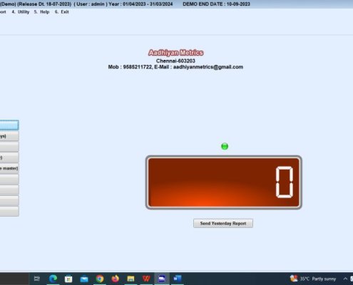Click the DEMO END DATE text in title bar
The height and width of the screenshot is (285, 353).
216,4
